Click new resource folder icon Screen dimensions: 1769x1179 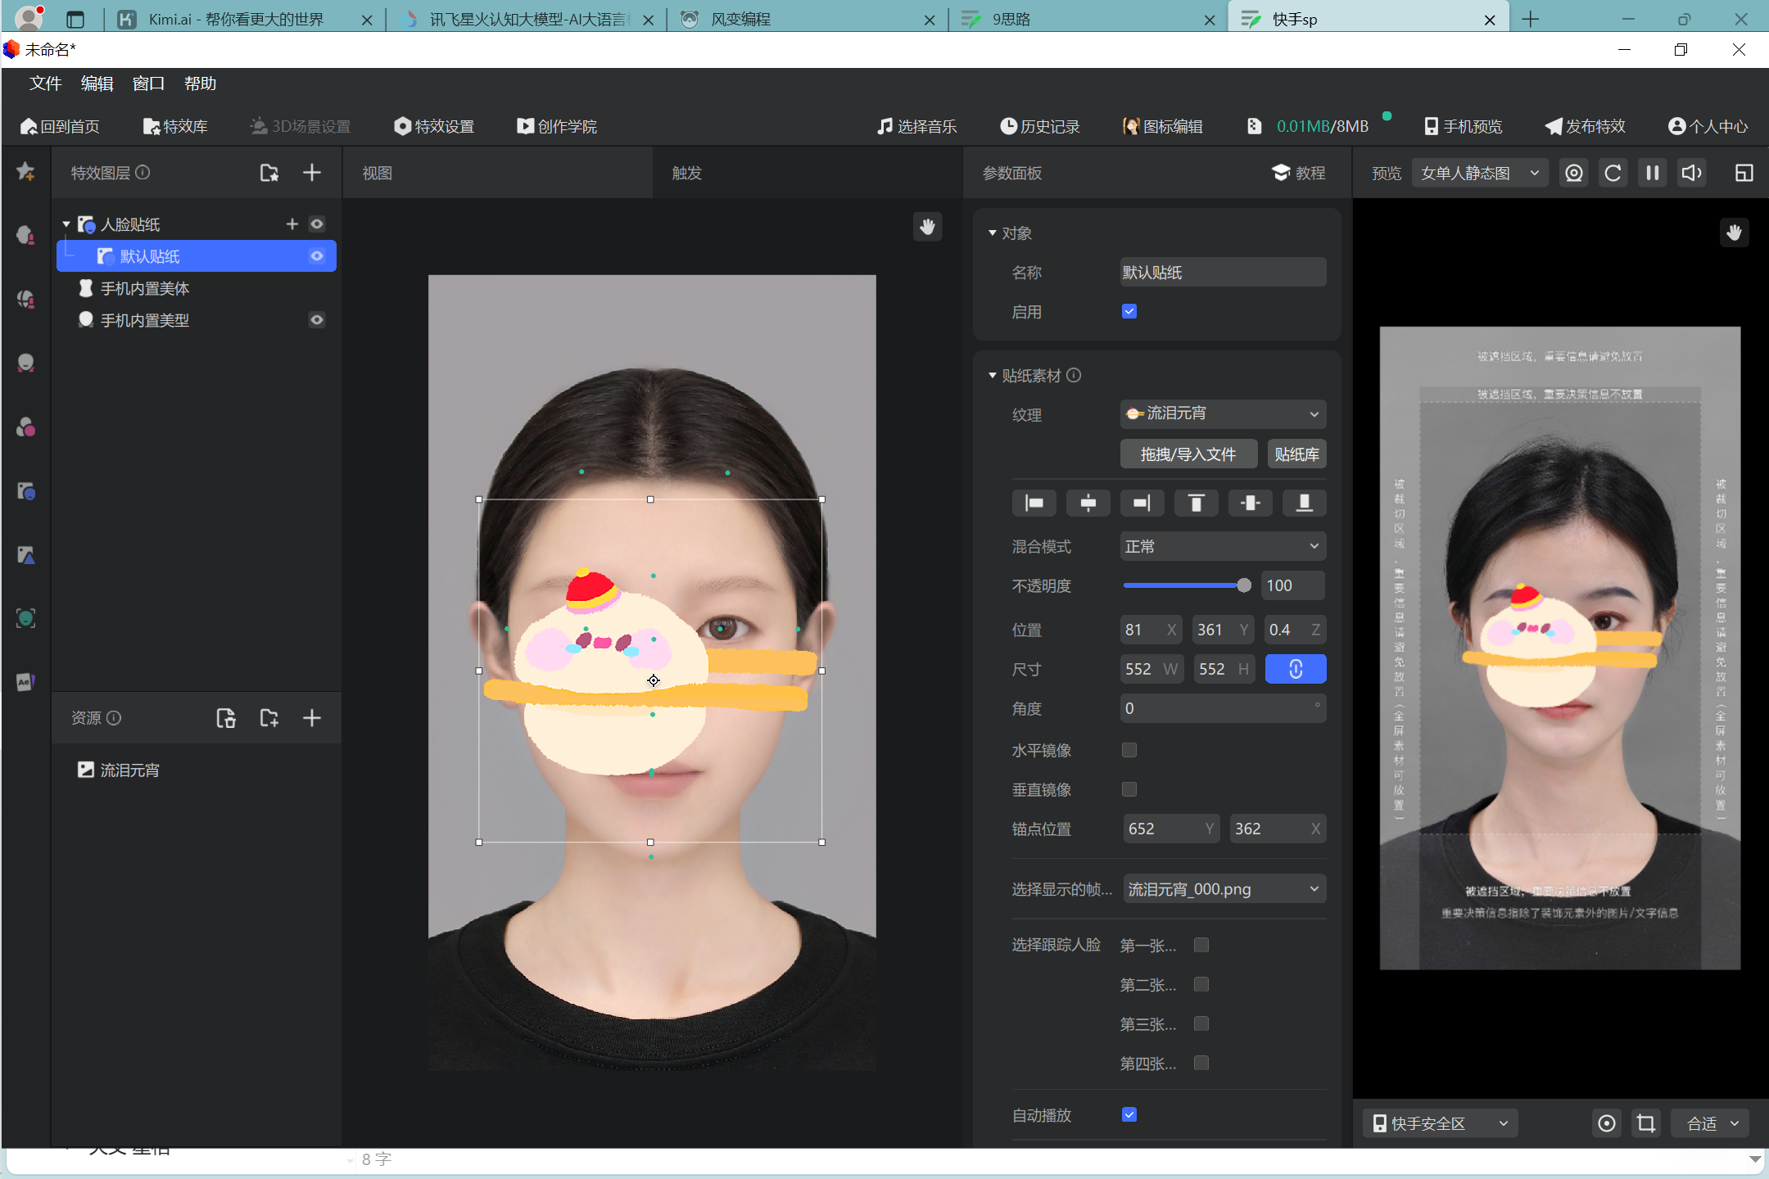point(269,718)
